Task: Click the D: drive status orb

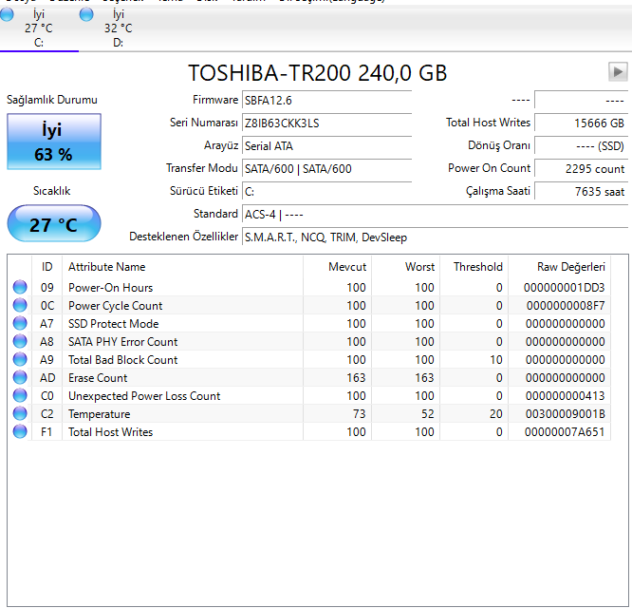Action: pyautogui.click(x=86, y=14)
